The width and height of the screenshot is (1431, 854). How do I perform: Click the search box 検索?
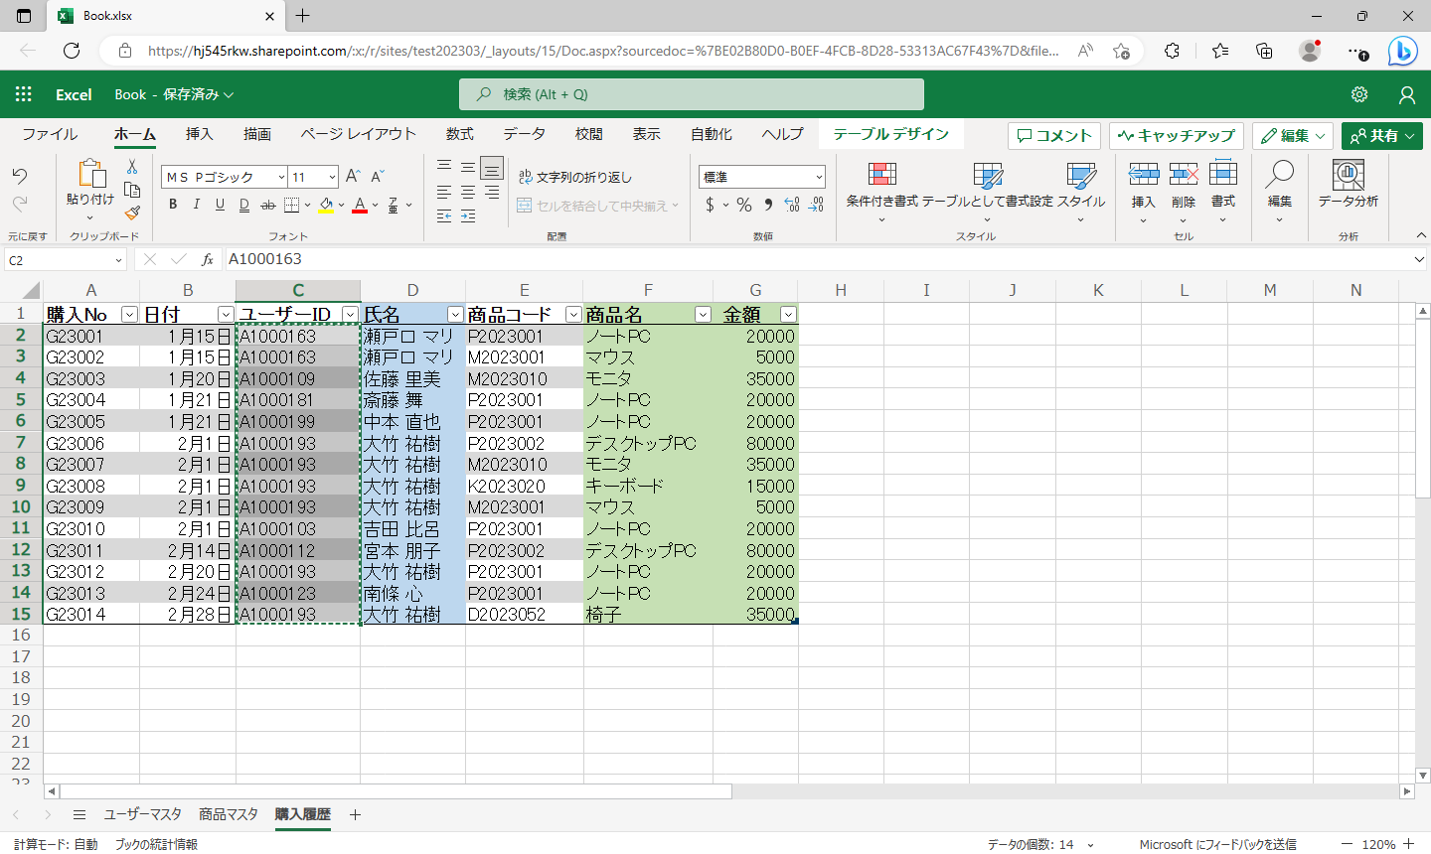(692, 94)
